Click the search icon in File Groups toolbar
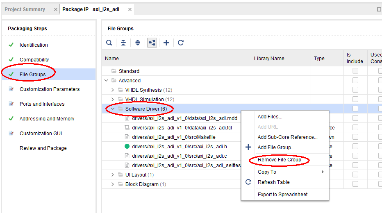This screenshot has width=382, height=213. [x=109, y=43]
